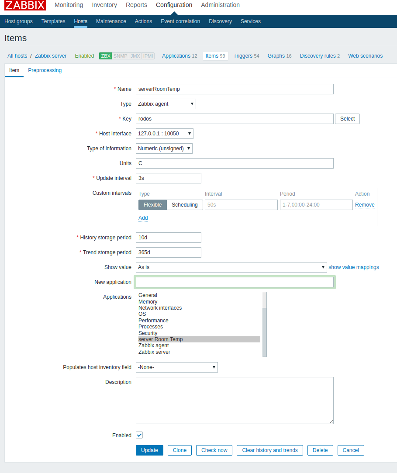Go to Discovery submenu
Viewport: 397px width, 473px height.
(x=220, y=21)
